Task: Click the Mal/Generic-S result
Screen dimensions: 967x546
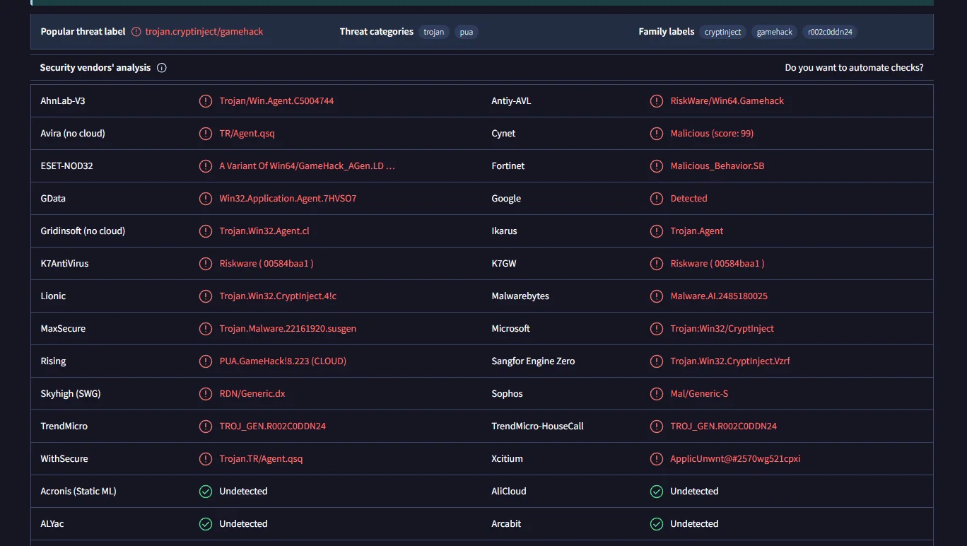Action: (699, 394)
